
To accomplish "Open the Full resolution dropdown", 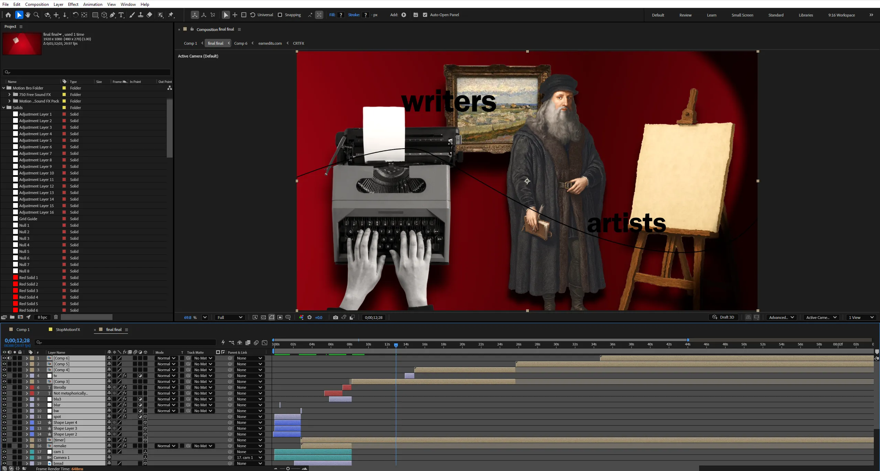I will click(230, 317).
